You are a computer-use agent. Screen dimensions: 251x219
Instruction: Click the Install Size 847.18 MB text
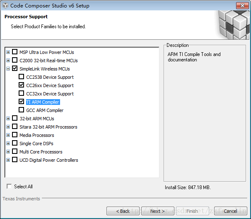coord(188,187)
